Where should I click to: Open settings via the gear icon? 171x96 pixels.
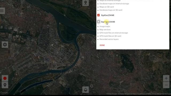coord(5,45)
